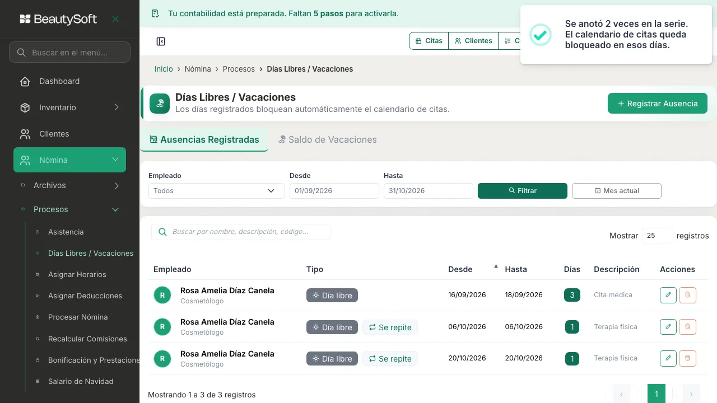
Task: Click Inicio breadcrumb link
Action: pyautogui.click(x=164, y=69)
